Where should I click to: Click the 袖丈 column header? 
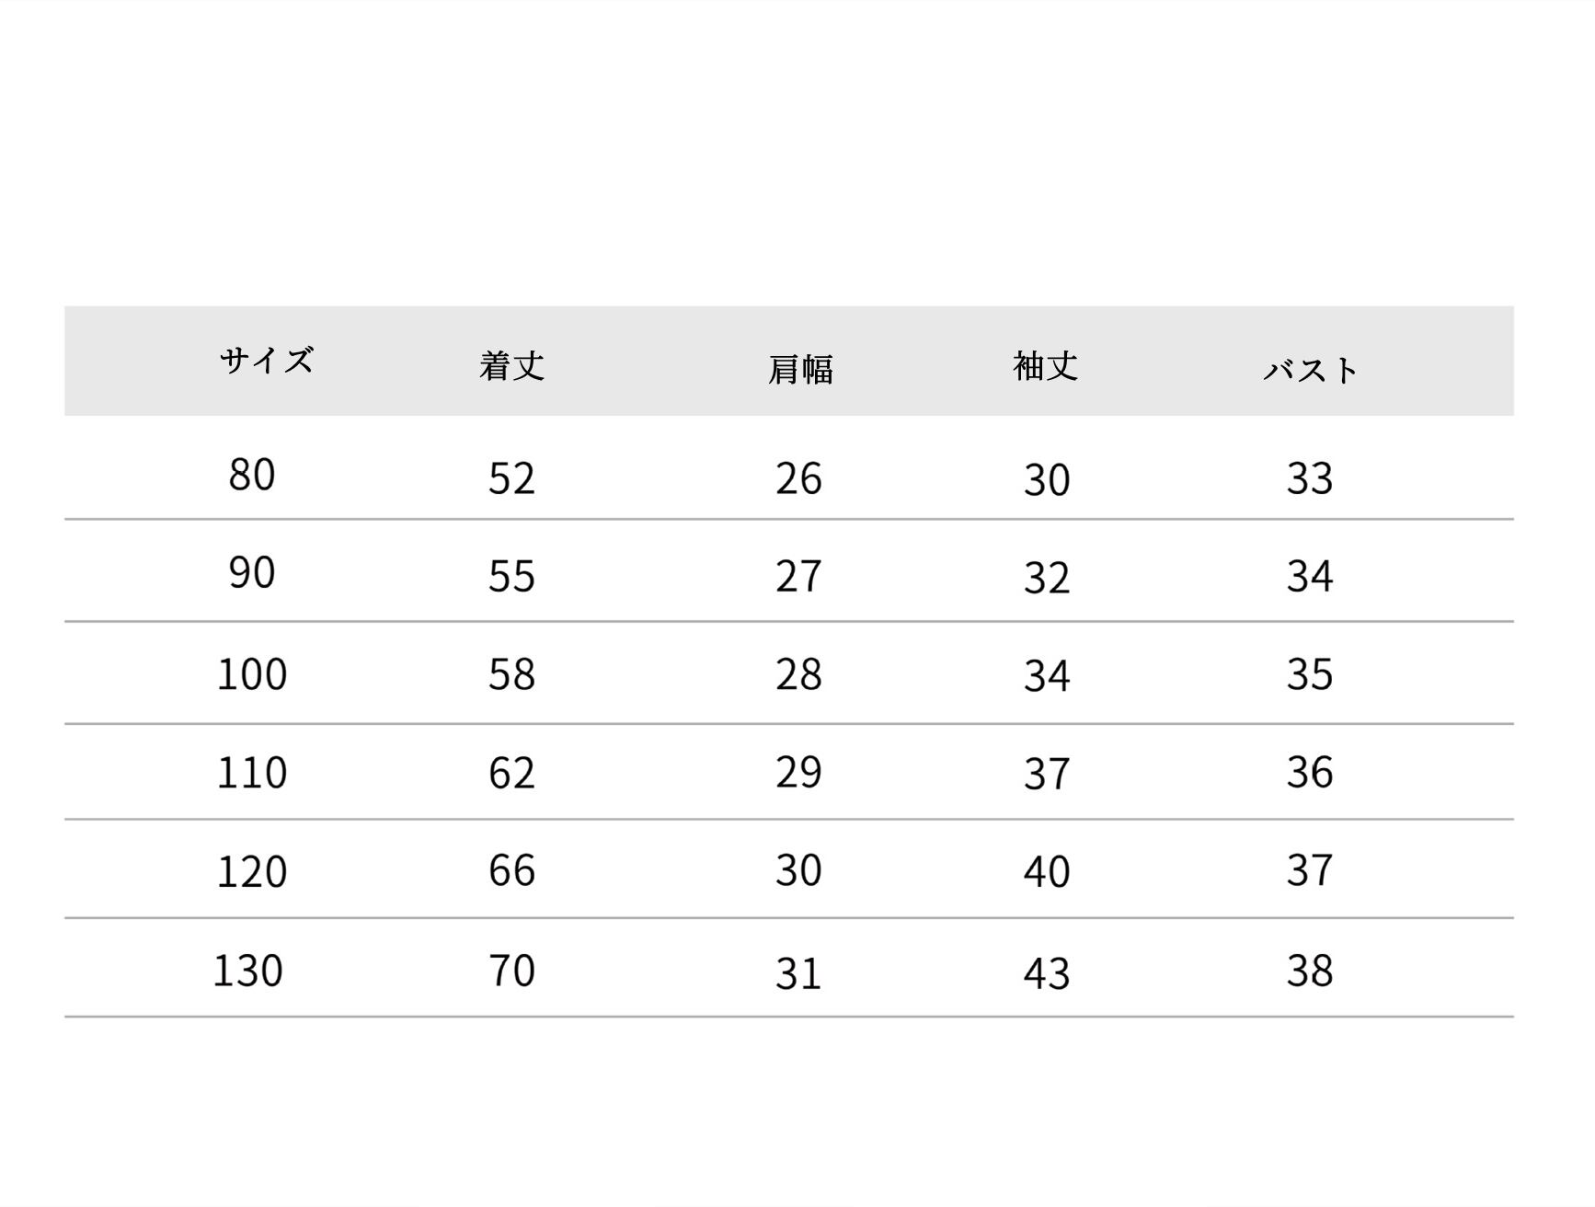coord(1046,366)
